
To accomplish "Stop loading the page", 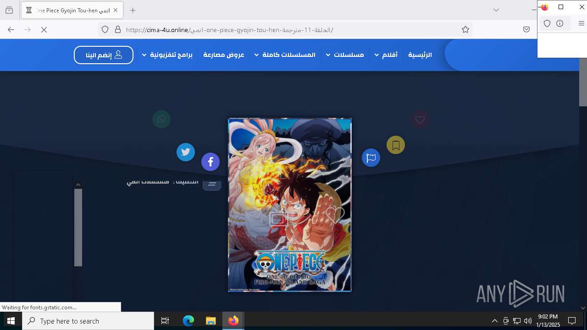I will click(x=44, y=30).
